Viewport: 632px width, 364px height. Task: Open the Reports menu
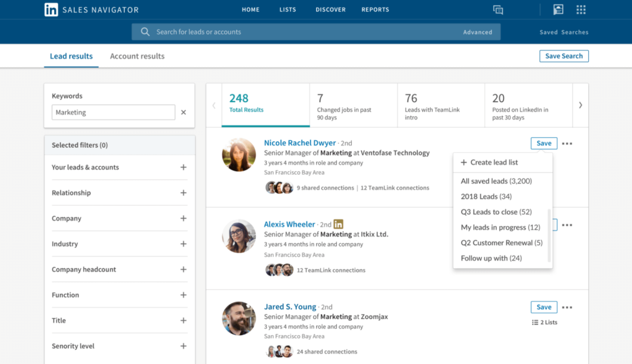pyautogui.click(x=375, y=10)
